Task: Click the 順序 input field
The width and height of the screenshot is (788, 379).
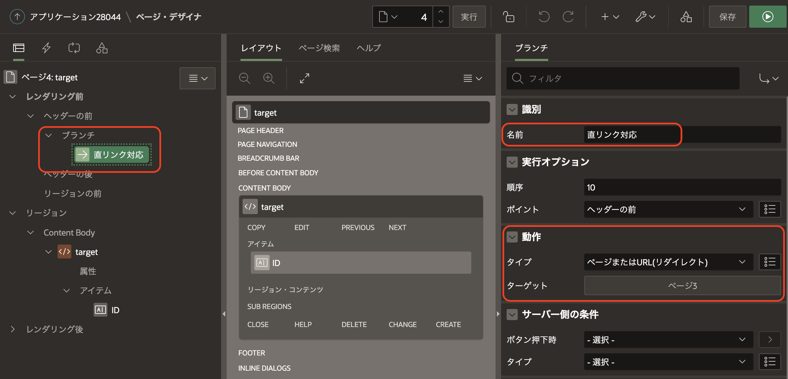Action: (682, 187)
